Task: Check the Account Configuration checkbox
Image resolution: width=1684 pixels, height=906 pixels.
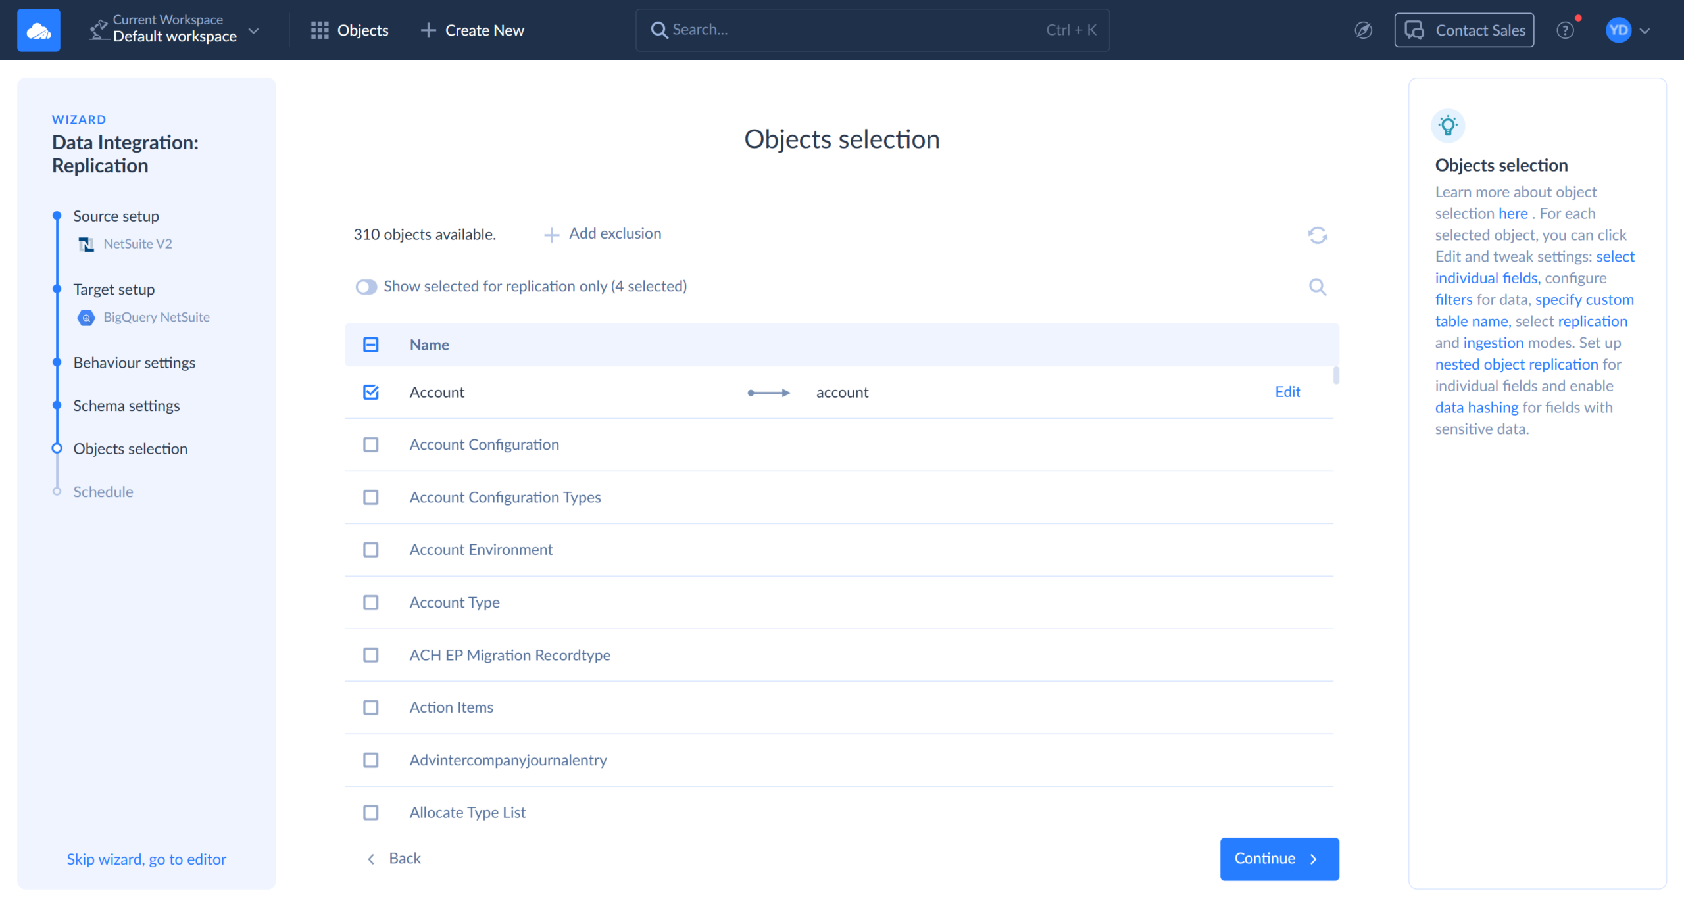Action: 371,445
